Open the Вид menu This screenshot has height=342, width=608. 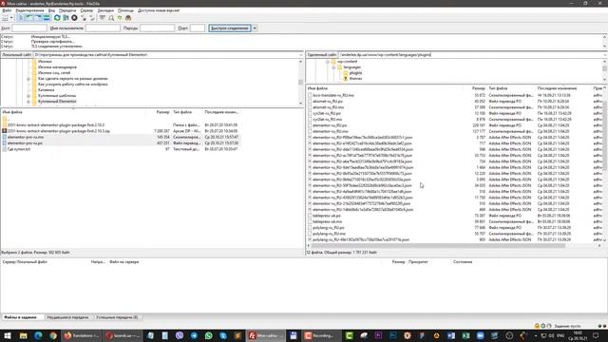[x=51, y=10]
